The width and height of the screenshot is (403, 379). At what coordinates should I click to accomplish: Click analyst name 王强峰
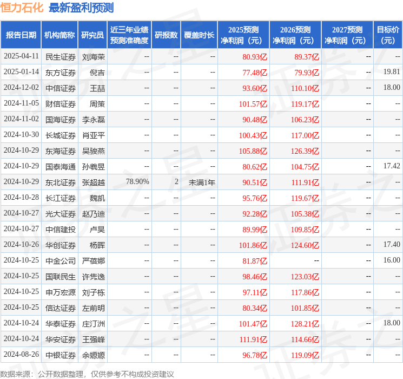(x=93, y=339)
